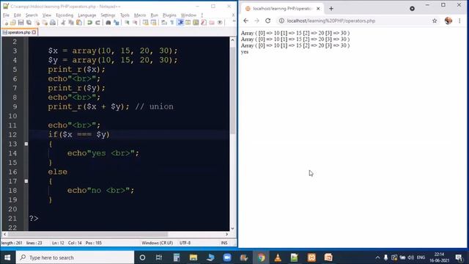The height and width of the screenshot is (264, 469).
Task: Open the Window menu
Action: [188, 15]
